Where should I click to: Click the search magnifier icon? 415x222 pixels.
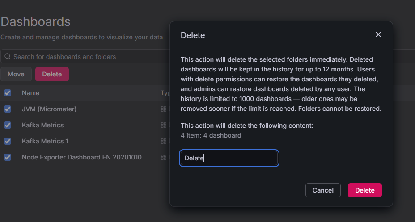click(x=8, y=57)
